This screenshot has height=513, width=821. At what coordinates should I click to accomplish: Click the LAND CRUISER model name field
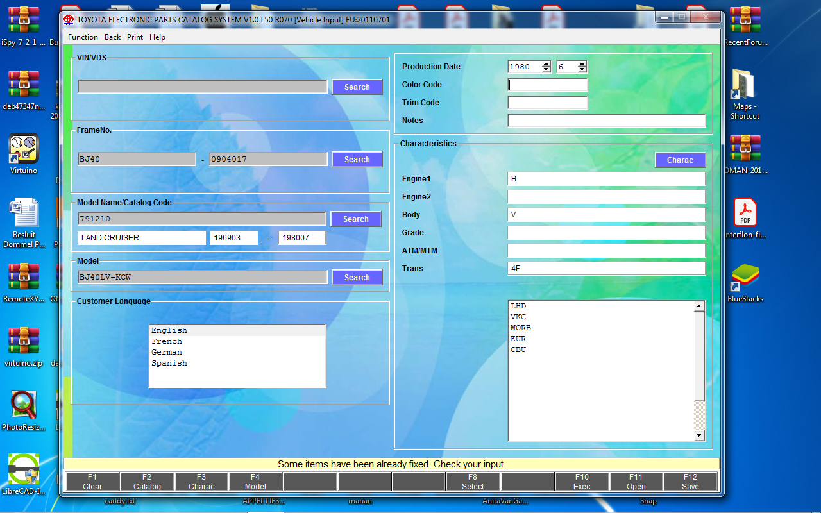[142, 238]
